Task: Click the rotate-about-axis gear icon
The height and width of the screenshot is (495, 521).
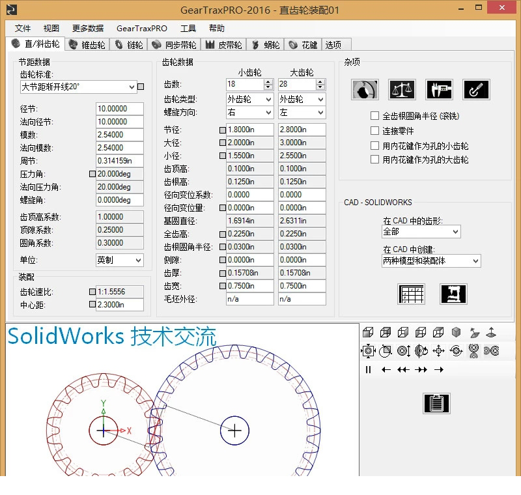Action: pyautogui.click(x=421, y=351)
